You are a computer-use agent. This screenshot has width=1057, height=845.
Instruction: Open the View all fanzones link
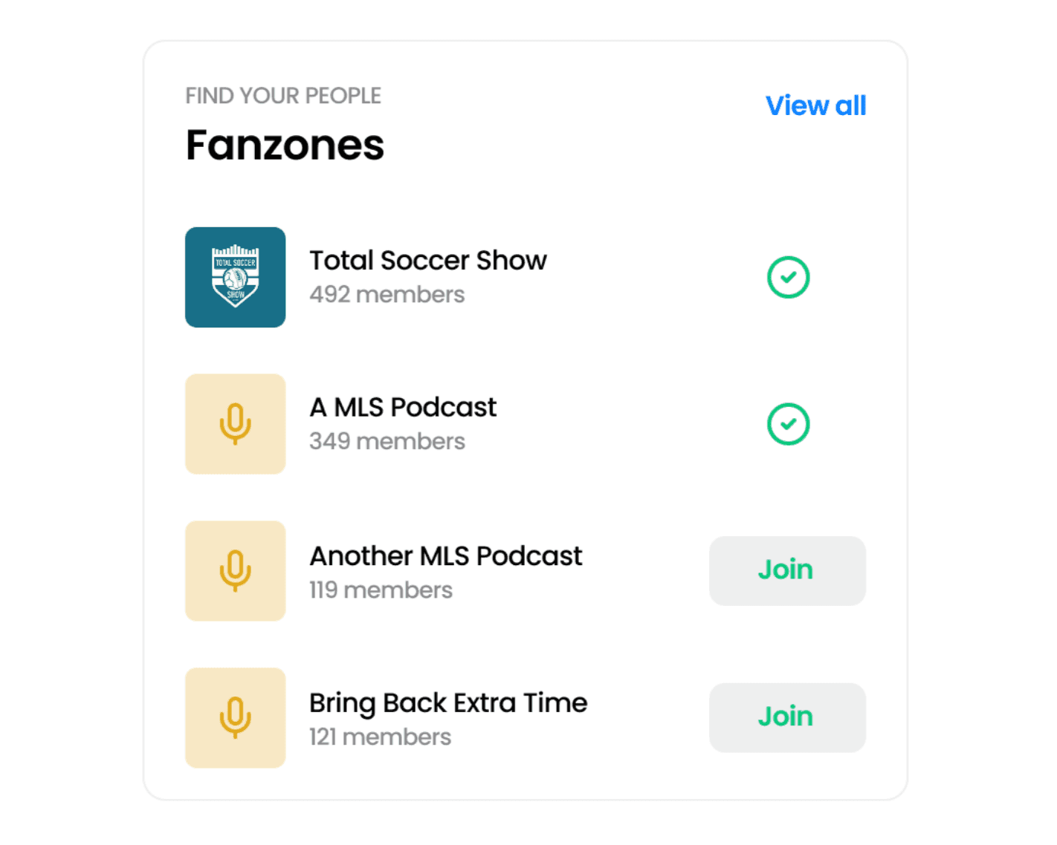click(x=815, y=105)
